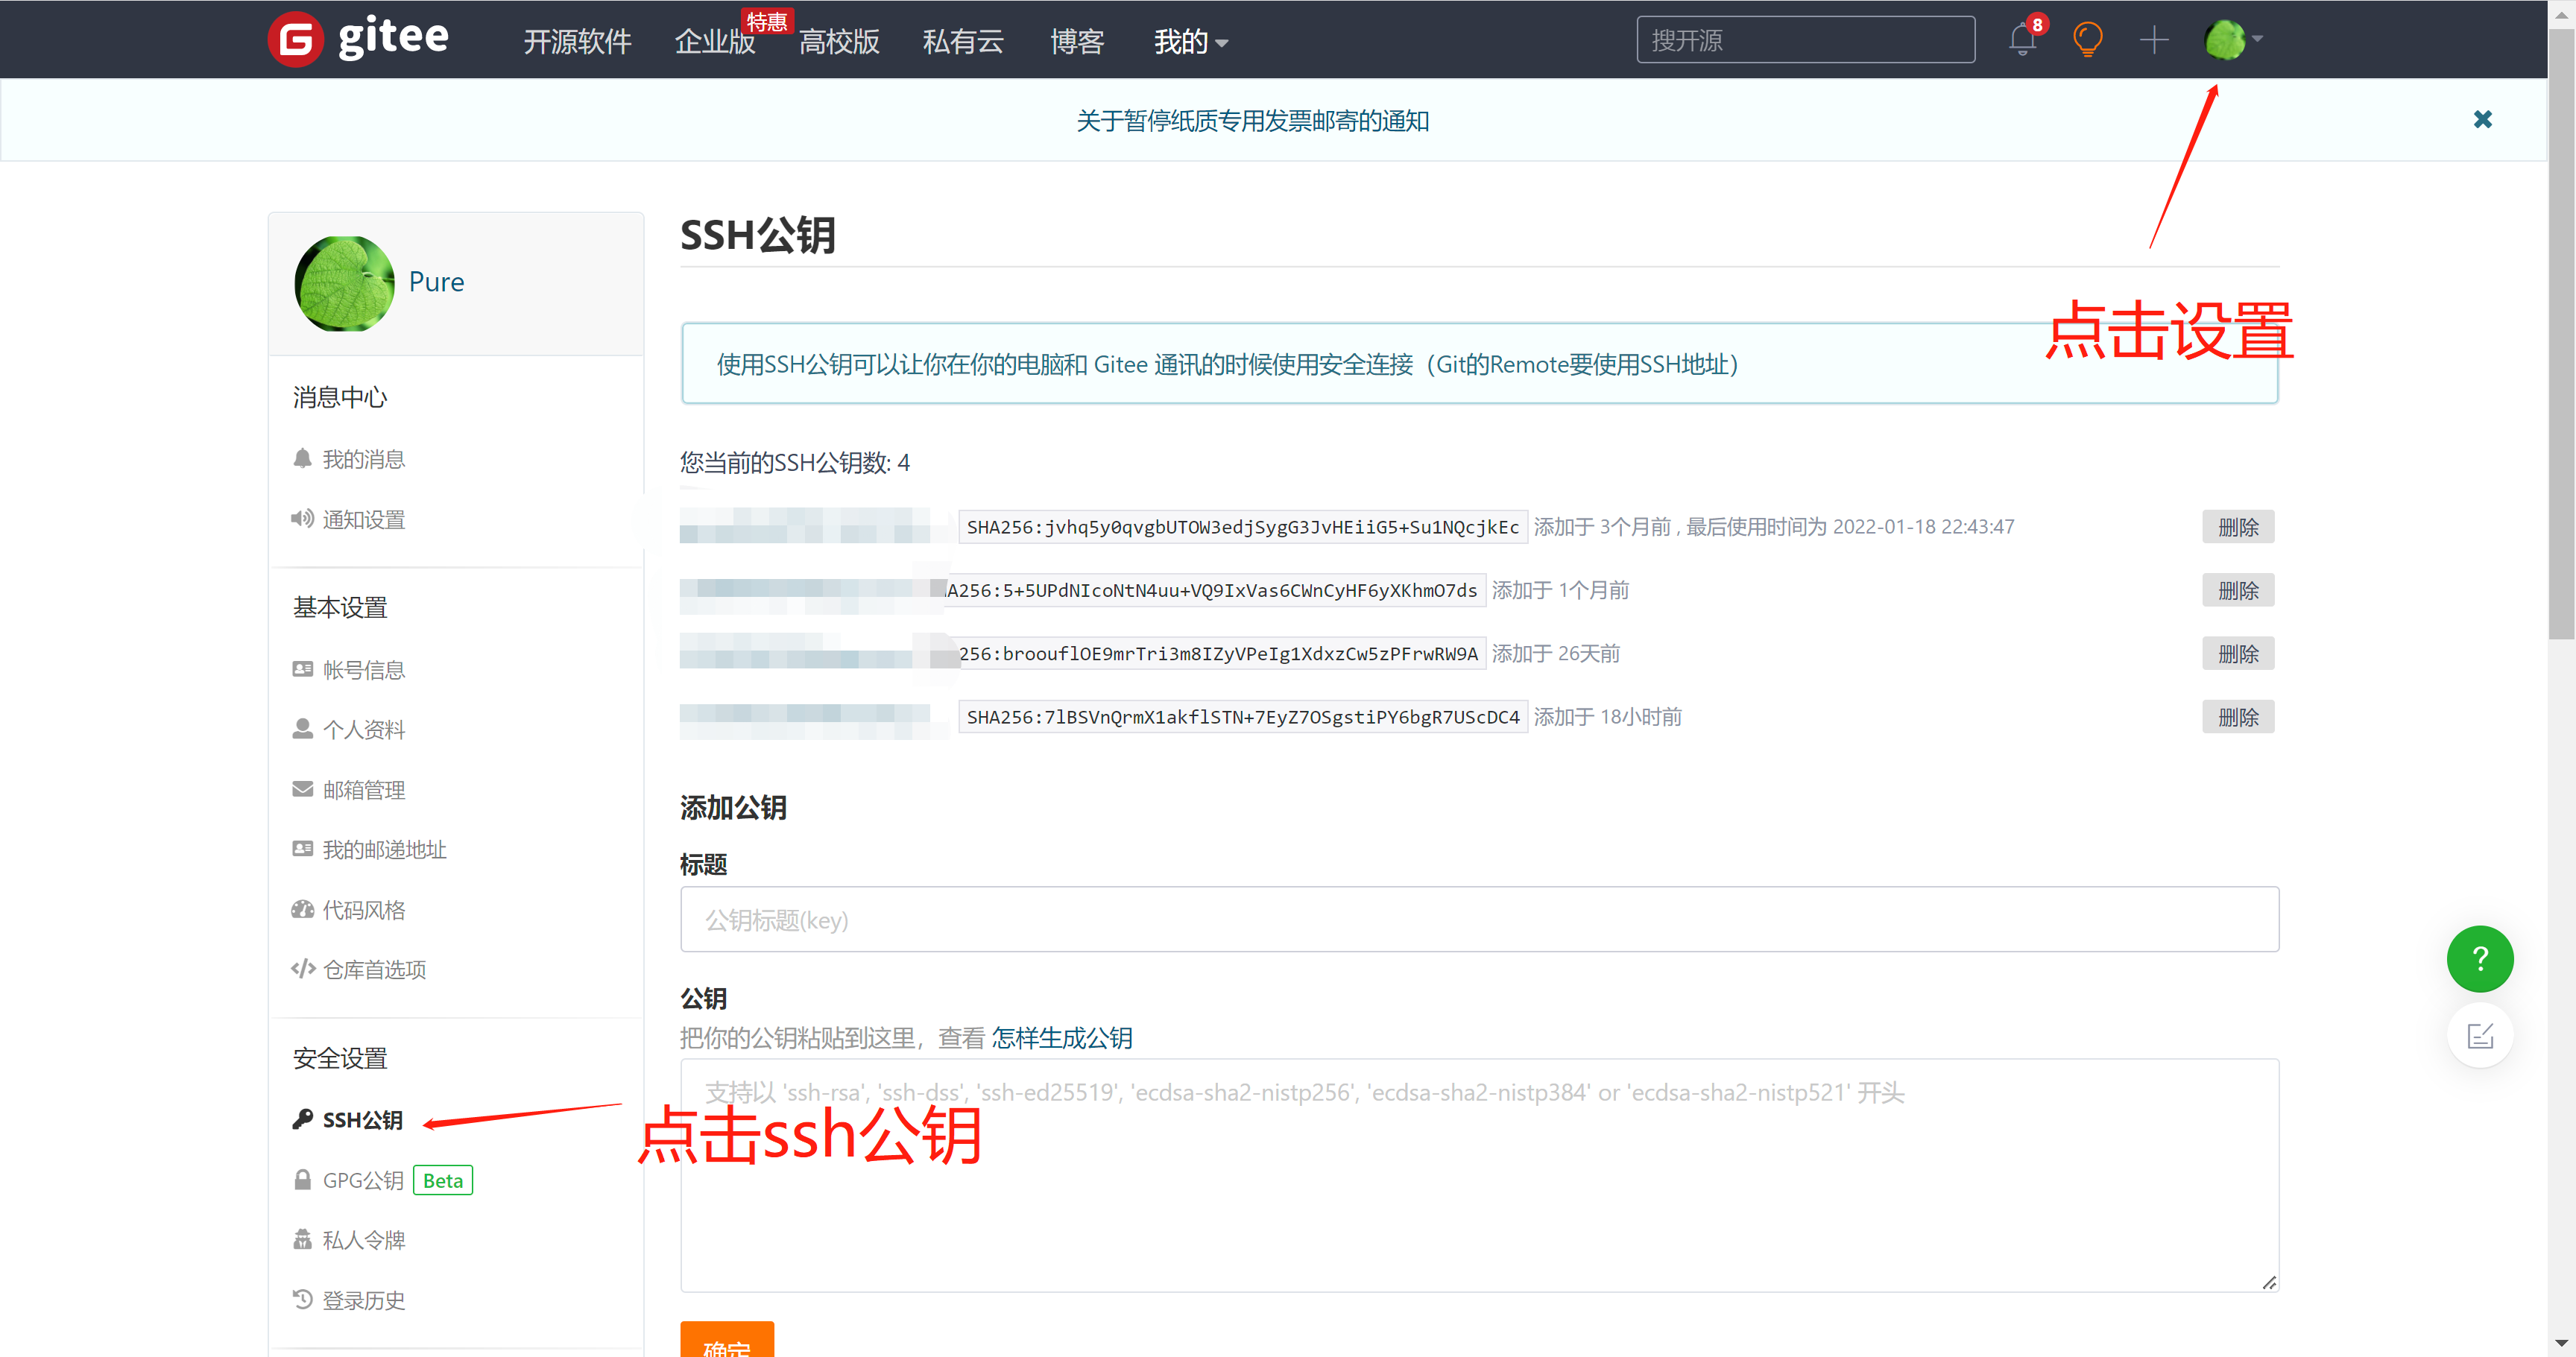The image size is (2576, 1357).
Task: Delete the key SHA256:jvhq5y0qvgb...
Action: tap(2237, 526)
